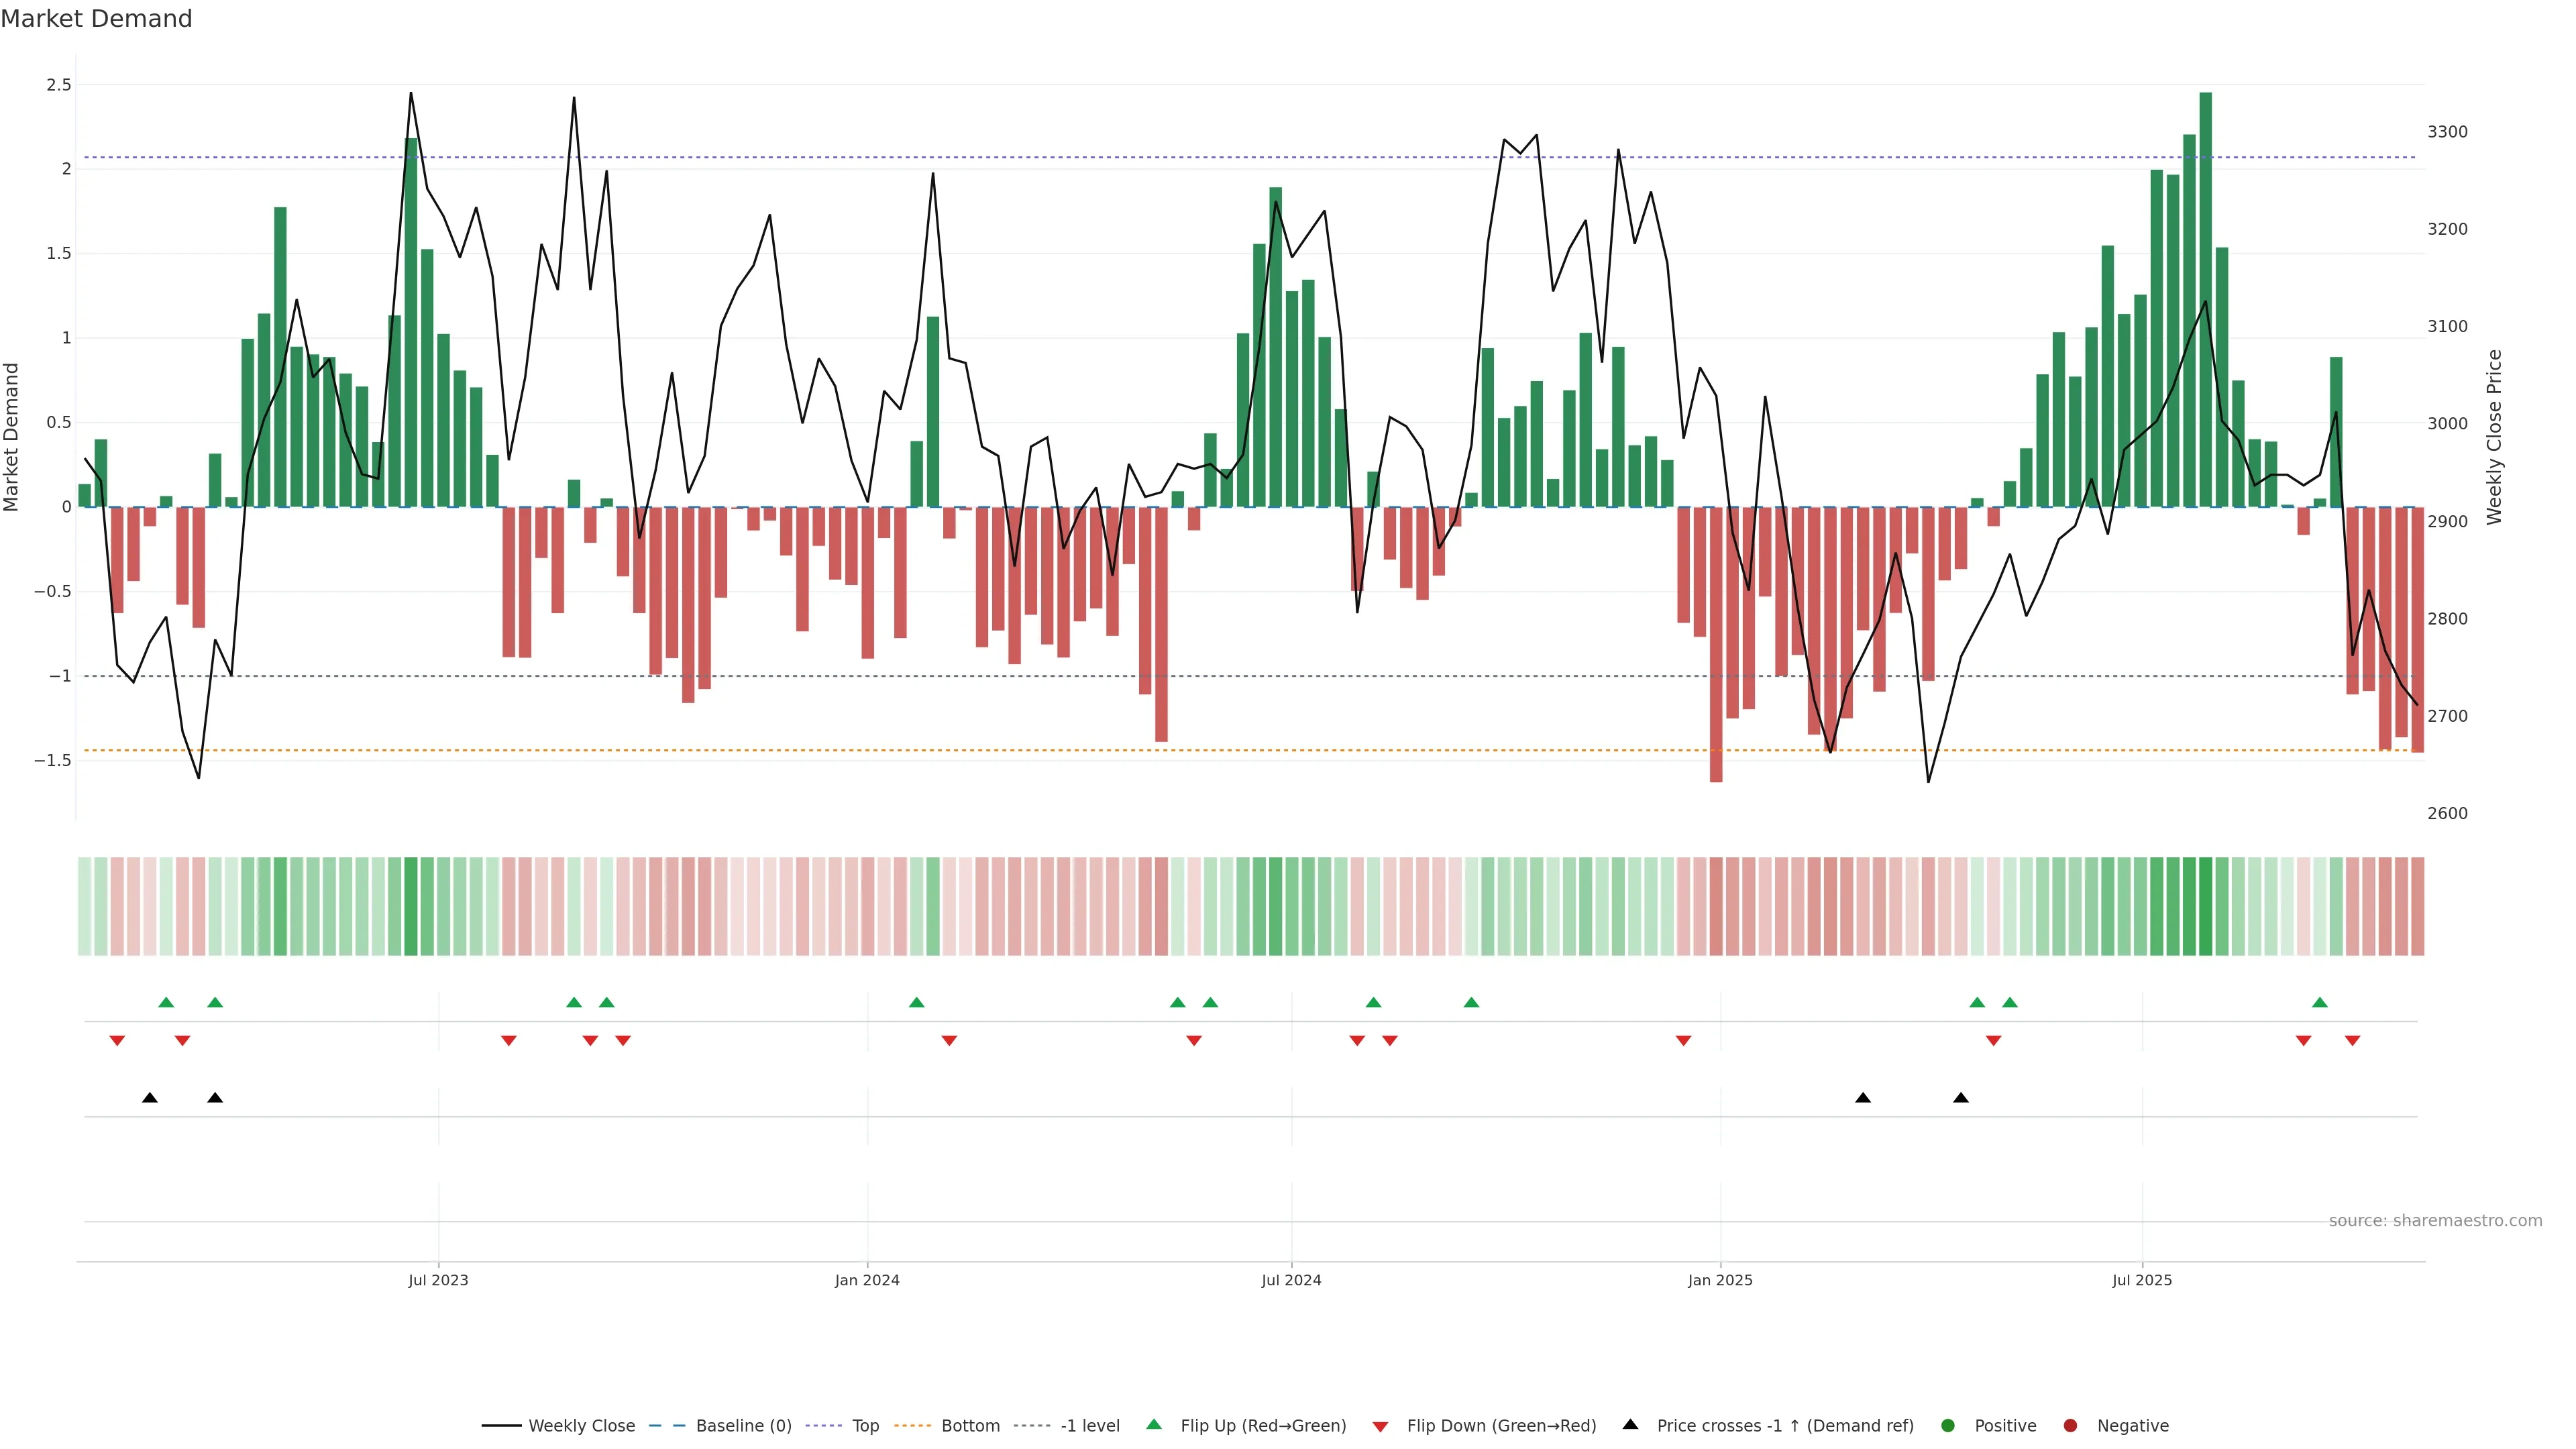Toggle the Bottom legend entry
The height and width of the screenshot is (1449, 2576).
point(970,1425)
